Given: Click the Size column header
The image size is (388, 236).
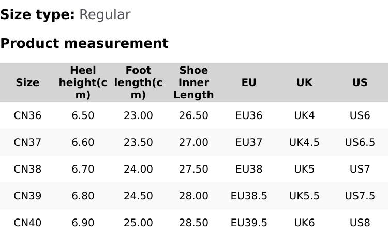Looking at the screenshot, I should pos(27,82).
